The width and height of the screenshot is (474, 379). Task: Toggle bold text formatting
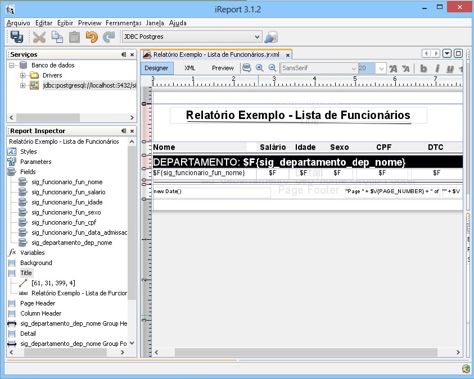423,69
